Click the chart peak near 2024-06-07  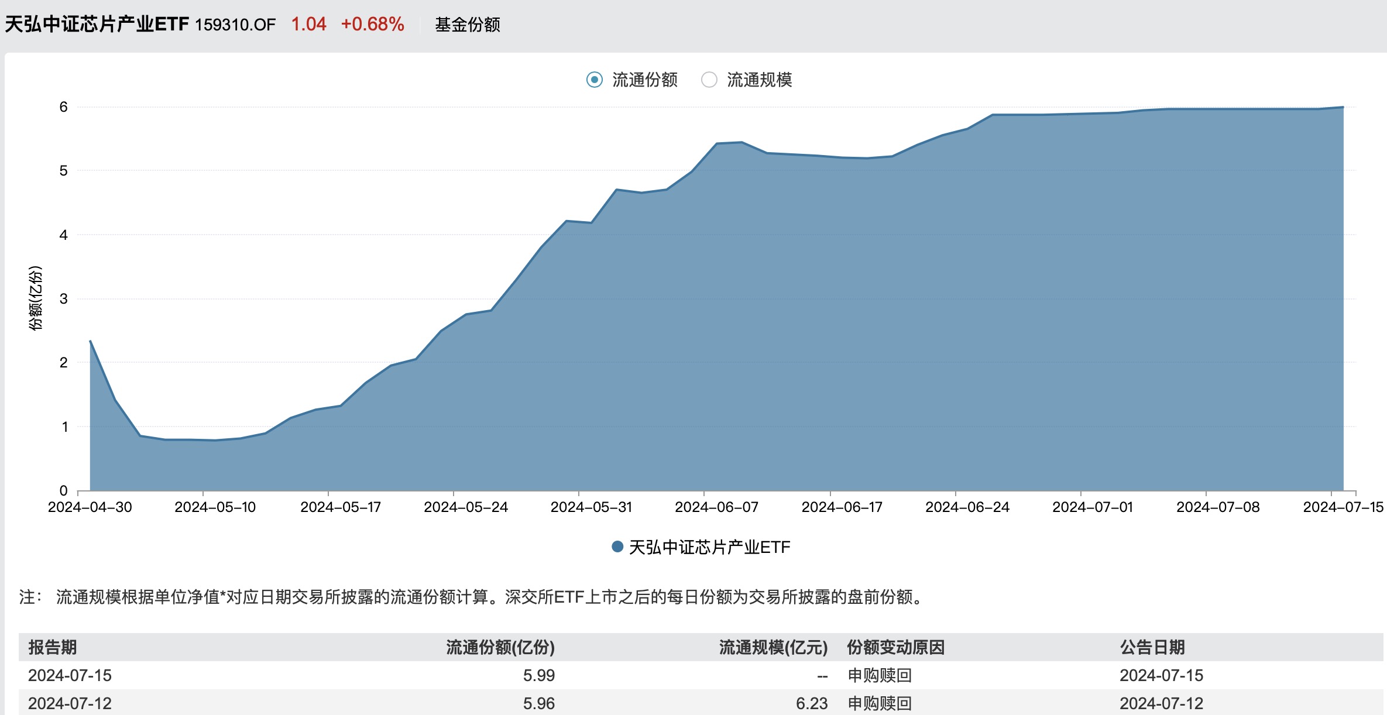(x=741, y=142)
